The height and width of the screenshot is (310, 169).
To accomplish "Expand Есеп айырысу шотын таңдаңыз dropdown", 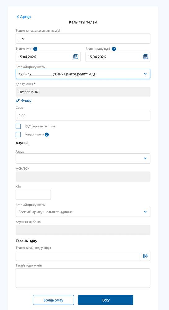I will coord(83,212).
